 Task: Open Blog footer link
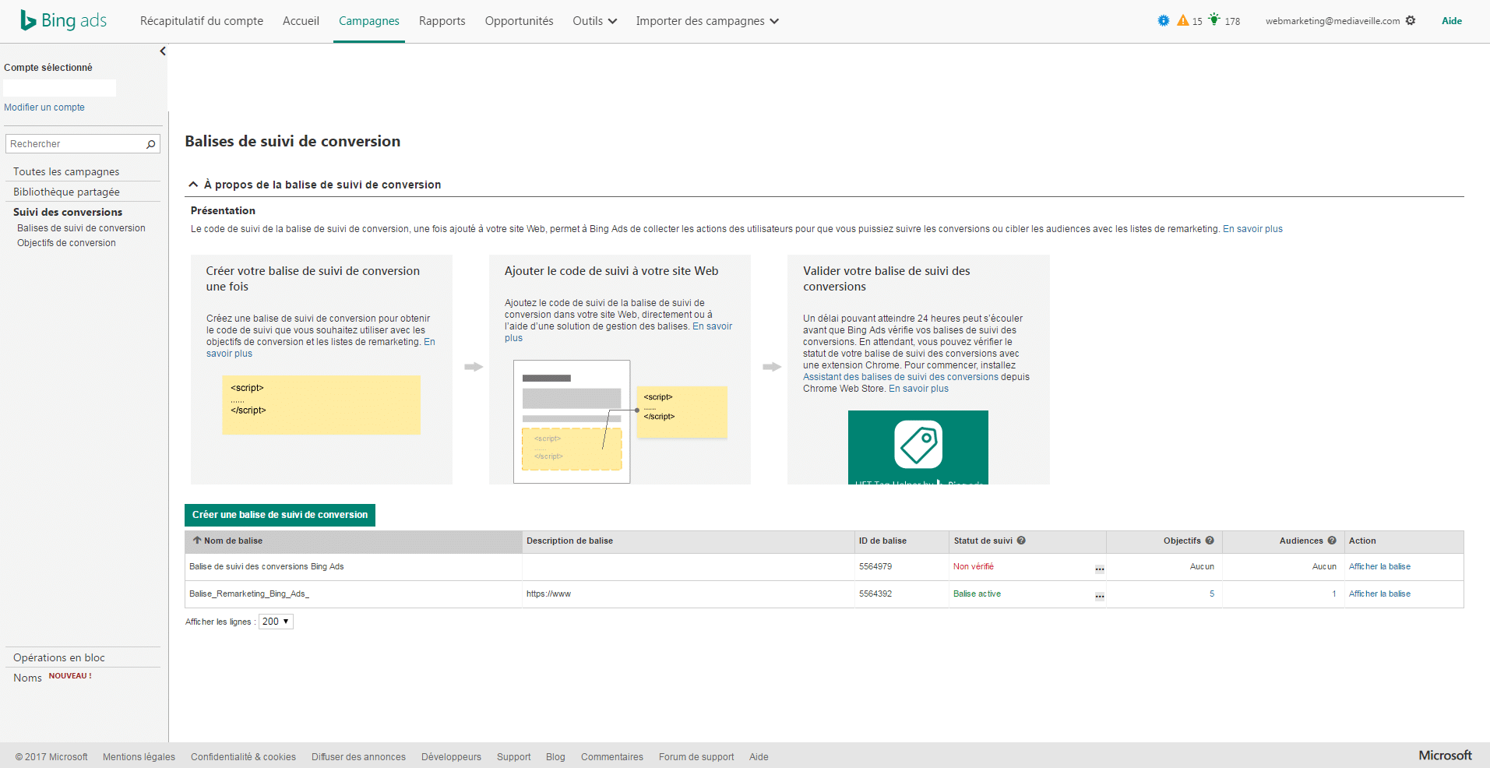pos(555,757)
